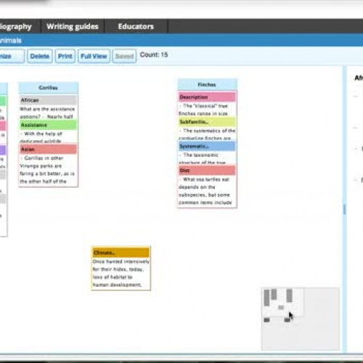Screen dimensions: 363x363
Task: Click the Delete button
Action: (x=40, y=56)
